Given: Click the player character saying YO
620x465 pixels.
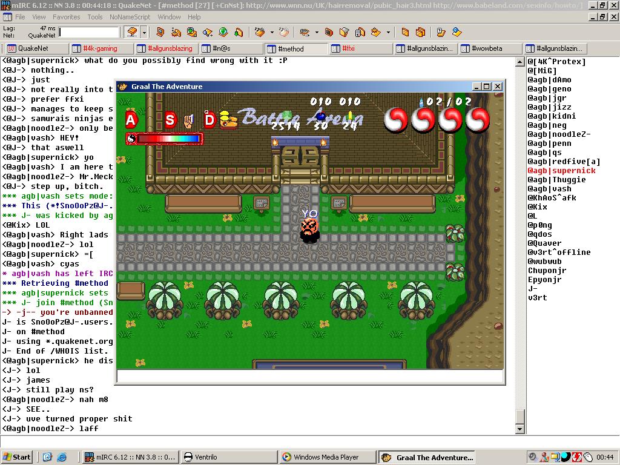Looking at the screenshot, I should [x=309, y=231].
